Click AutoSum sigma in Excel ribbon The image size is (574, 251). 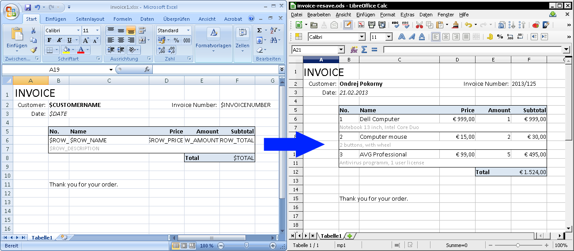260,30
